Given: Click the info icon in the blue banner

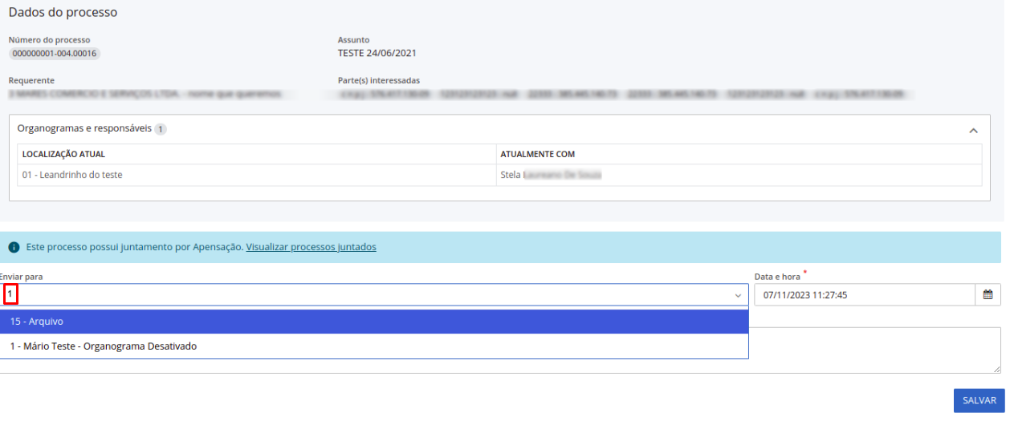Looking at the screenshot, I should [x=14, y=248].
